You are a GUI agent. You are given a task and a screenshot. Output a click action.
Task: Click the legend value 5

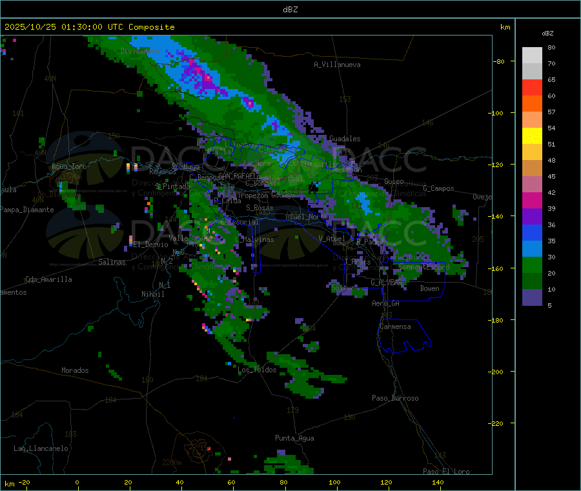point(549,305)
